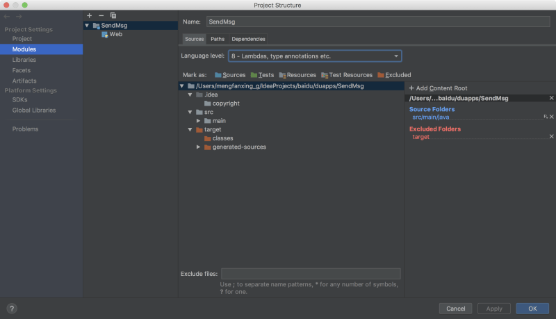The width and height of the screenshot is (556, 319).
Task: Click the Exclude files input field
Action: tap(311, 274)
